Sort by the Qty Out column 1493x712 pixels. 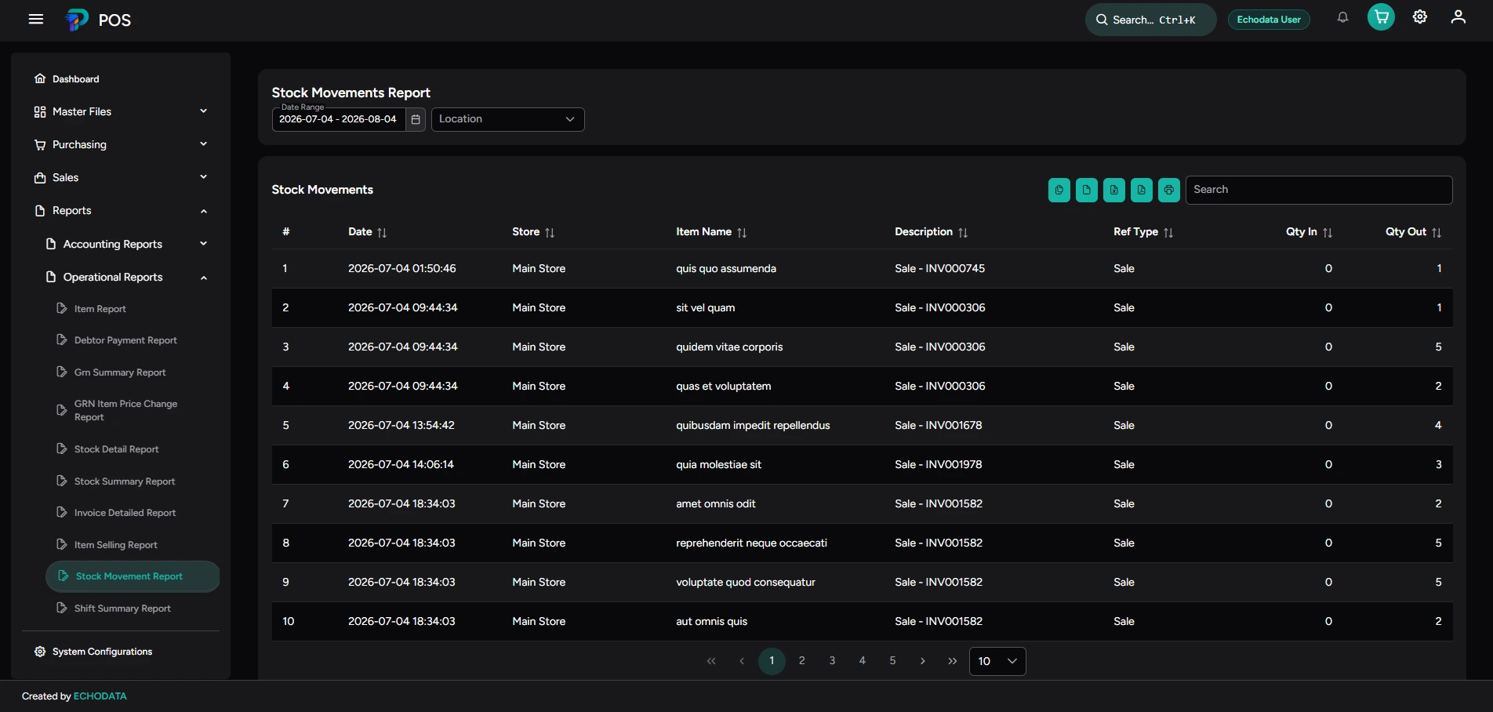[x=1414, y=232]
